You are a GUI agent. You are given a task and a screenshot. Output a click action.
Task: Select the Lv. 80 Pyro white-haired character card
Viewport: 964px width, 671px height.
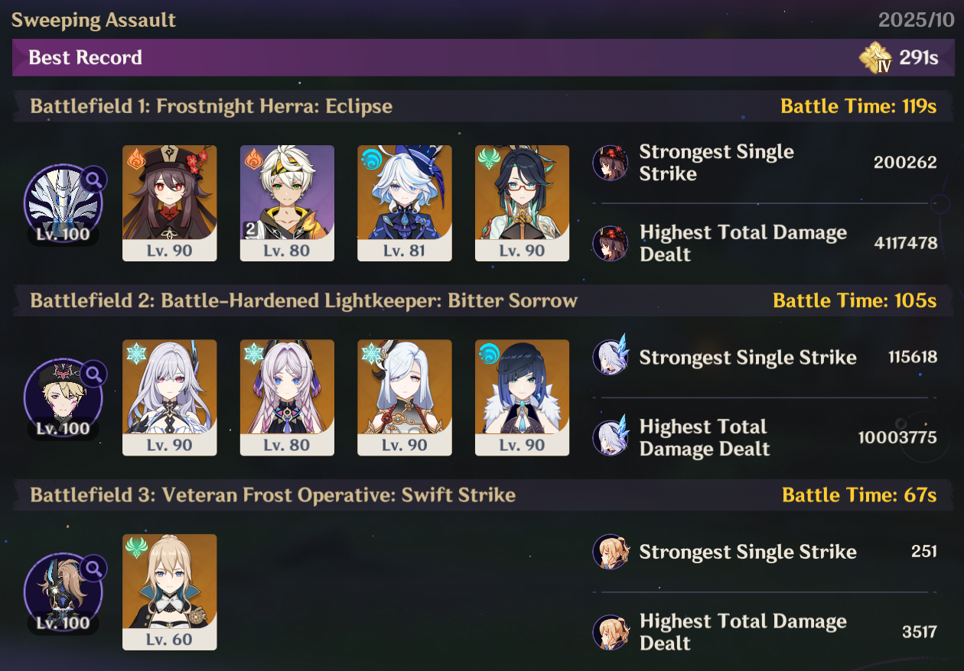click(287, 203)
